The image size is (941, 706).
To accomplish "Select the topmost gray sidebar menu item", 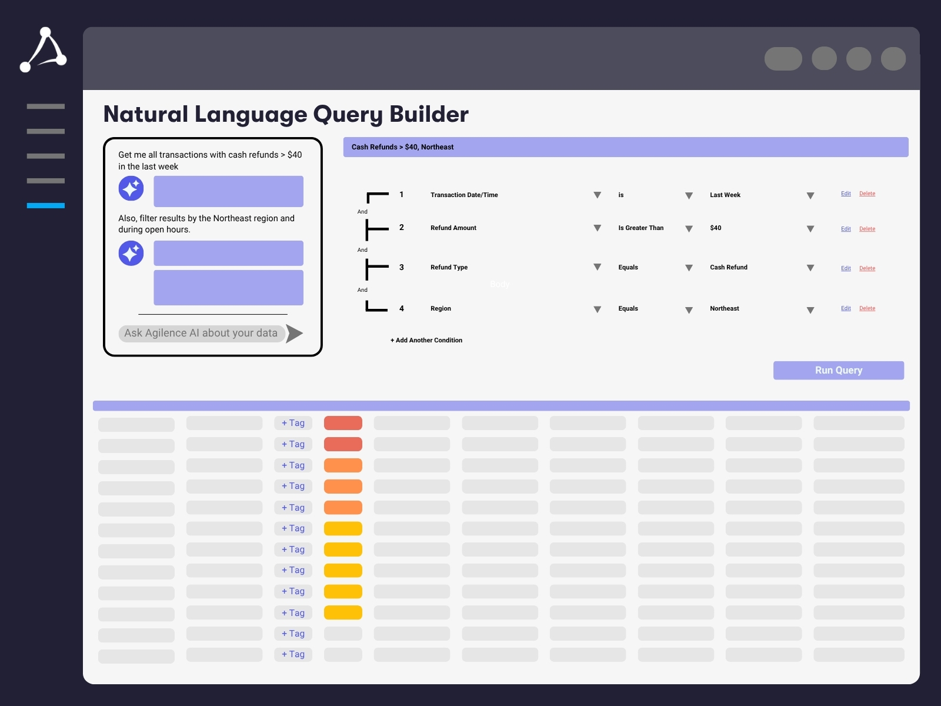I will [46, 106].
